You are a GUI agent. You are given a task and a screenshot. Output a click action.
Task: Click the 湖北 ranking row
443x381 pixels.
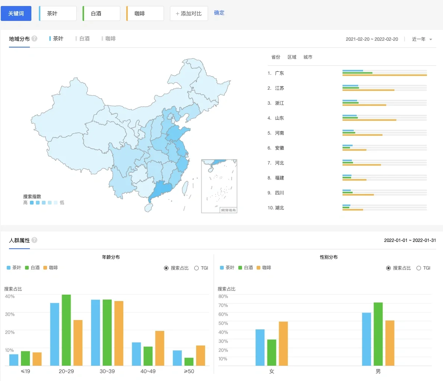(347, 208)
